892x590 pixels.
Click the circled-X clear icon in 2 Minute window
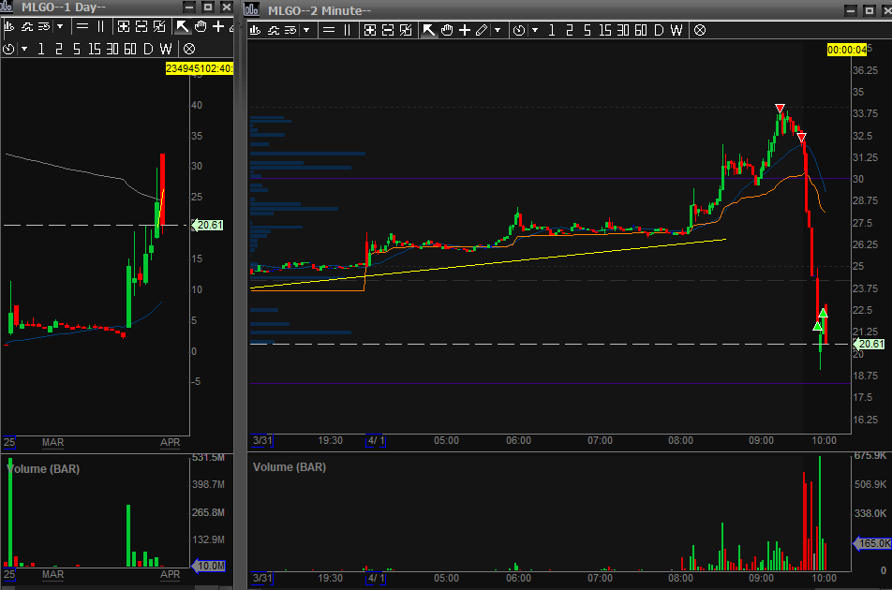tap(700, 30)
